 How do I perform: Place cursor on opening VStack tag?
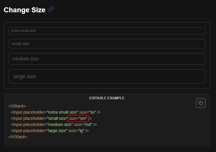(17, 106)
